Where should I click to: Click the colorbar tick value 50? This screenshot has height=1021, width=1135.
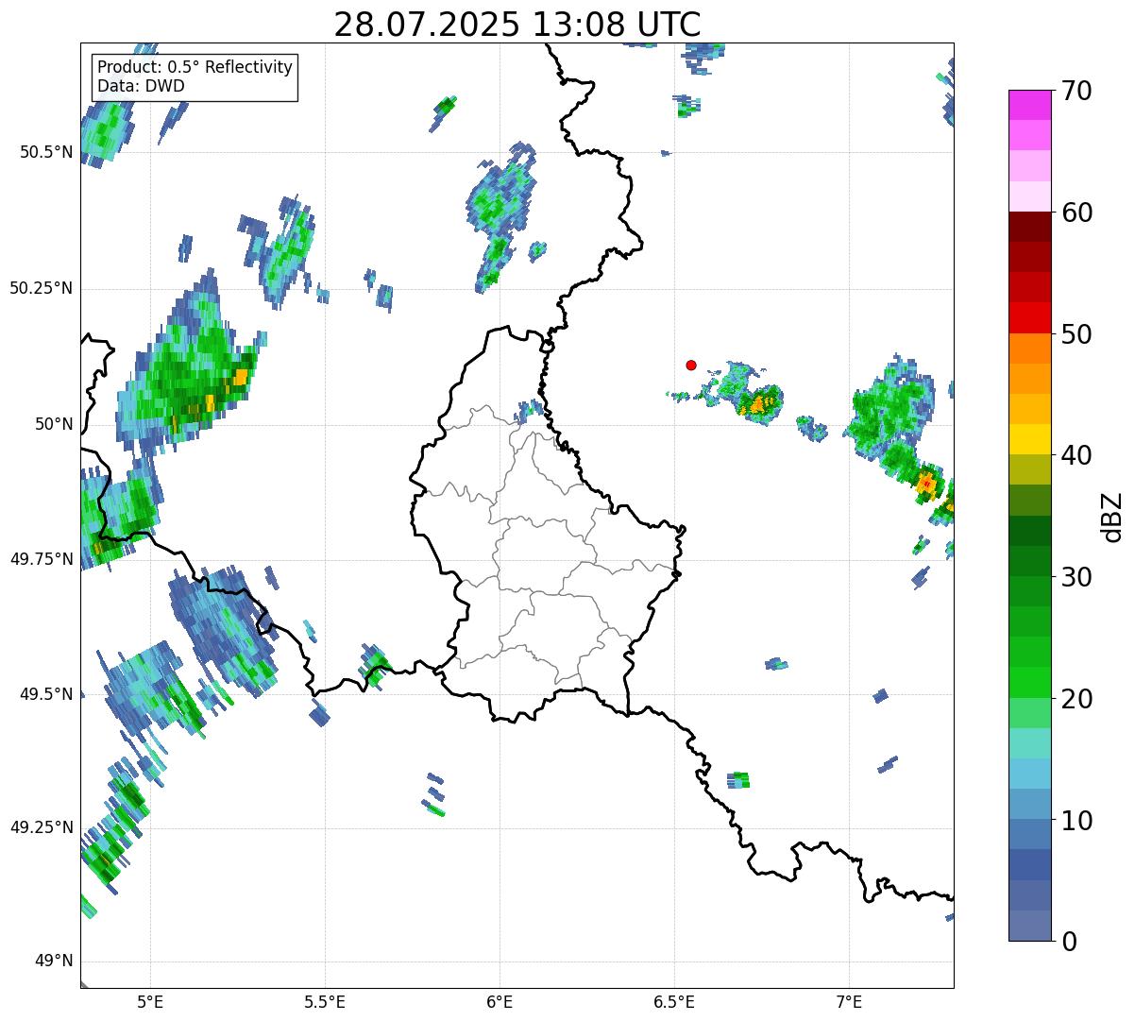pos(1076,334)
